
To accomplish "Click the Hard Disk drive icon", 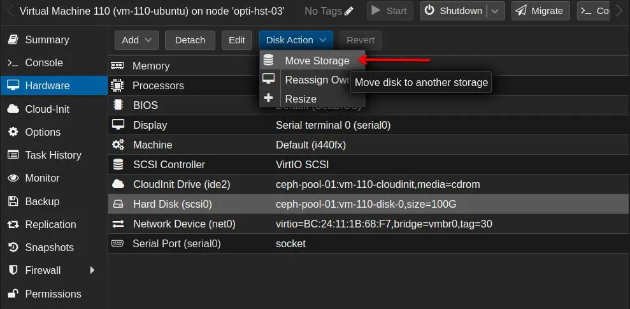I will coord(118,204).
